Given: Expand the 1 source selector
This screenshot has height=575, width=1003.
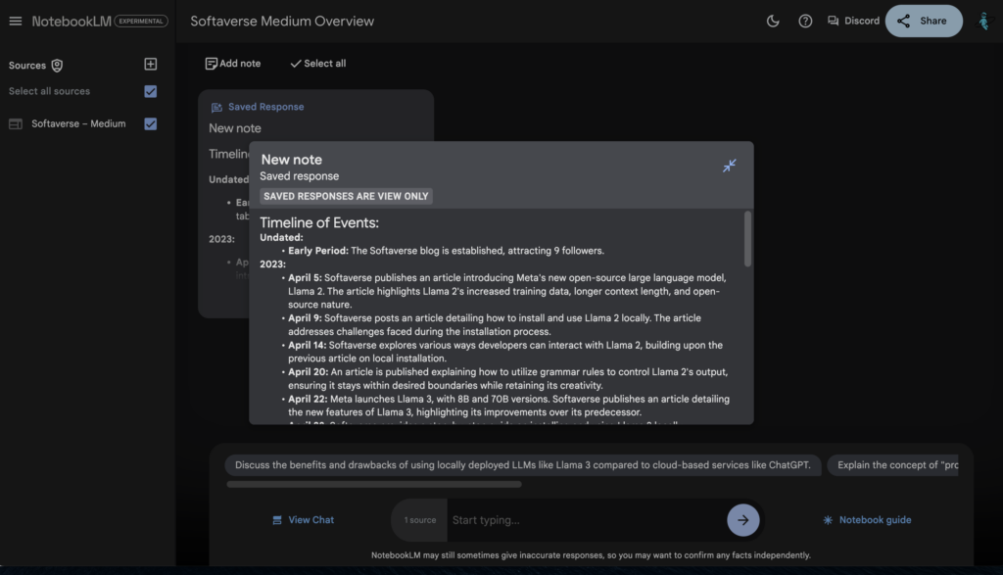Looking at the screenshot, I should 420,520.
